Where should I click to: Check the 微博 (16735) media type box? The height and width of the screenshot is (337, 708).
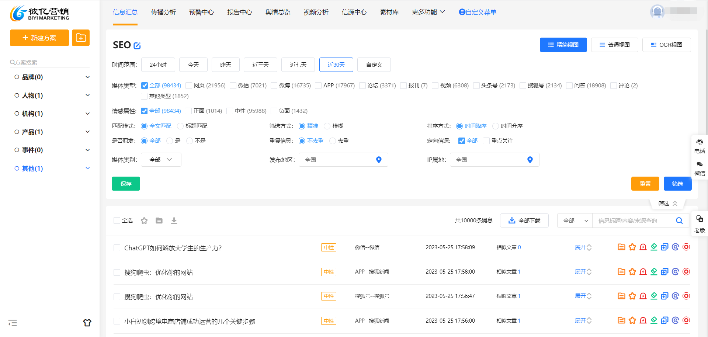coord(274,86)
